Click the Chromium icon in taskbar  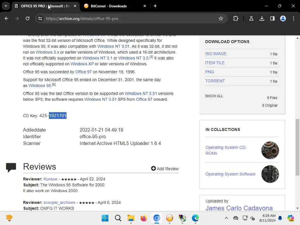point(156,218)
